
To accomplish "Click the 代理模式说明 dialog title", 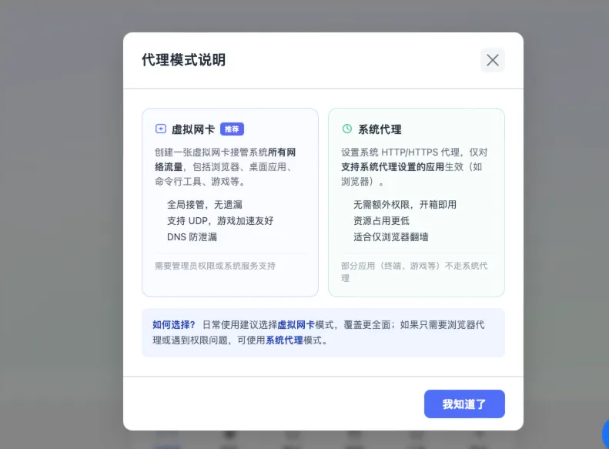I will pyautogui.click(x=183, y=60).
